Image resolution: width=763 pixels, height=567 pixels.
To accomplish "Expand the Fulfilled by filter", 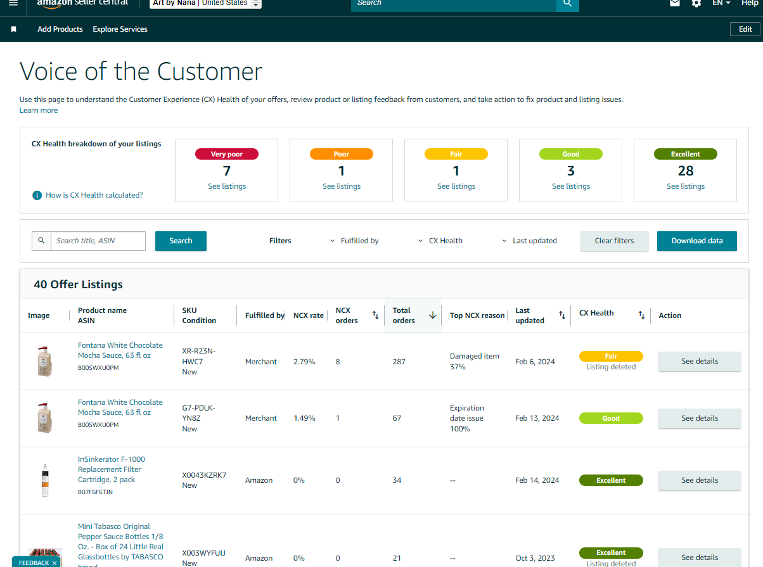I will pos(355,241).
